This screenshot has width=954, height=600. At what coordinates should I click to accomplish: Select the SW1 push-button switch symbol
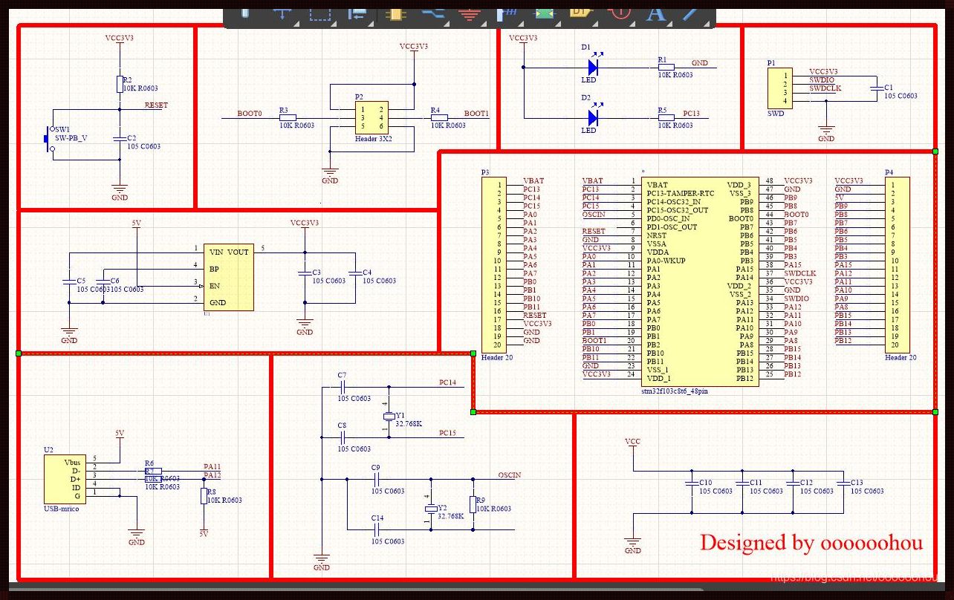(x=51, y=138)
